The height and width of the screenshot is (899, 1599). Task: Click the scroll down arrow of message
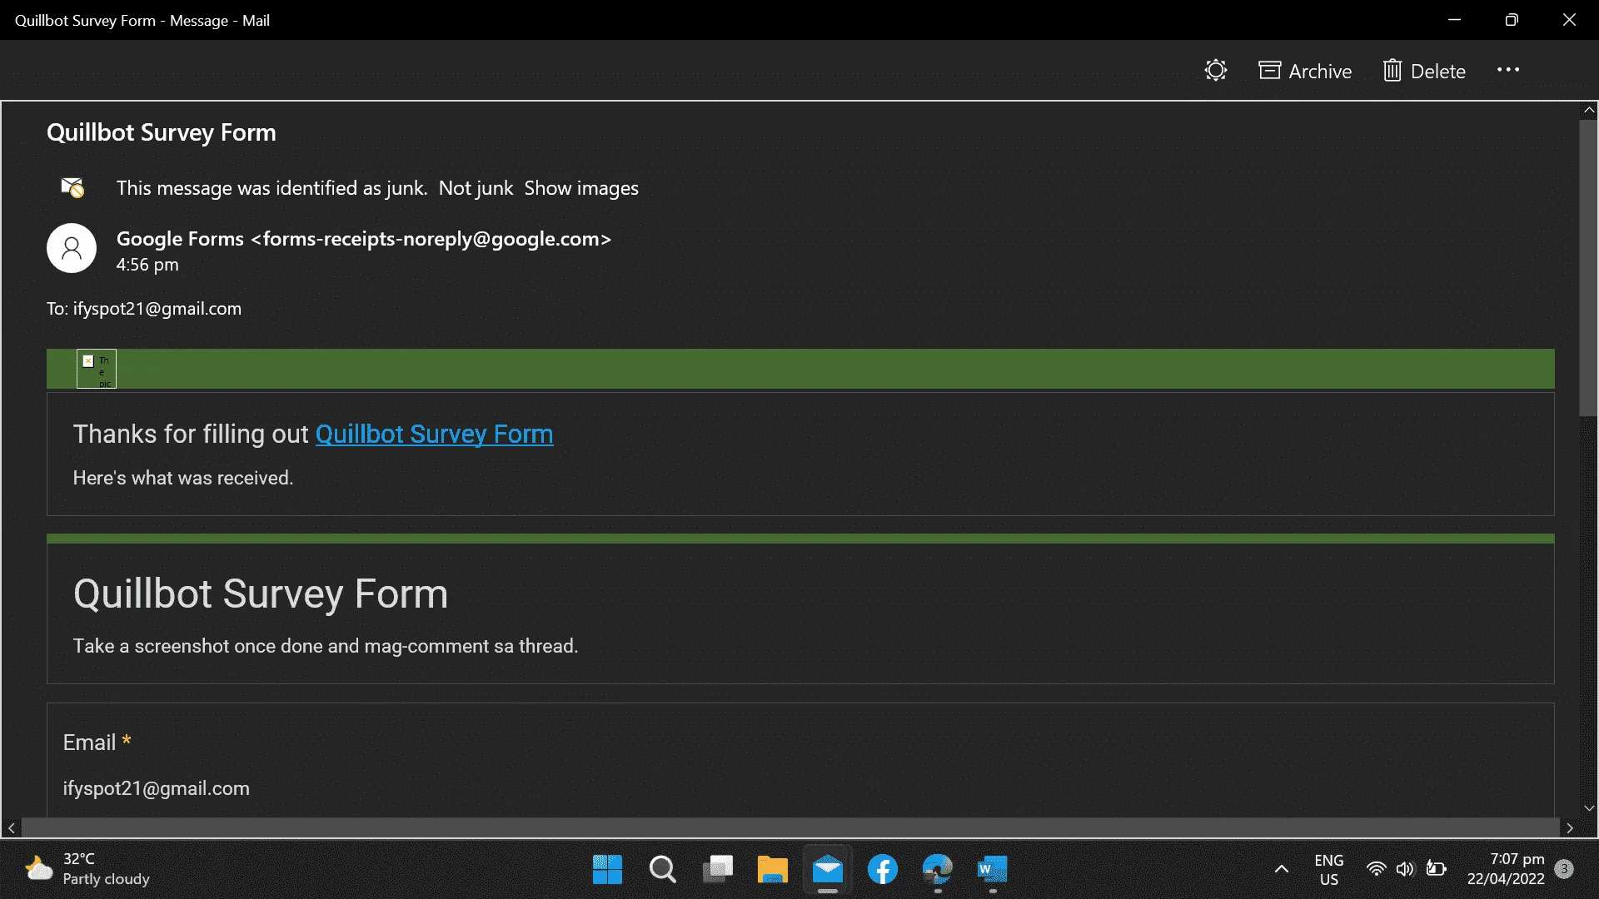tap(1589, 808)
